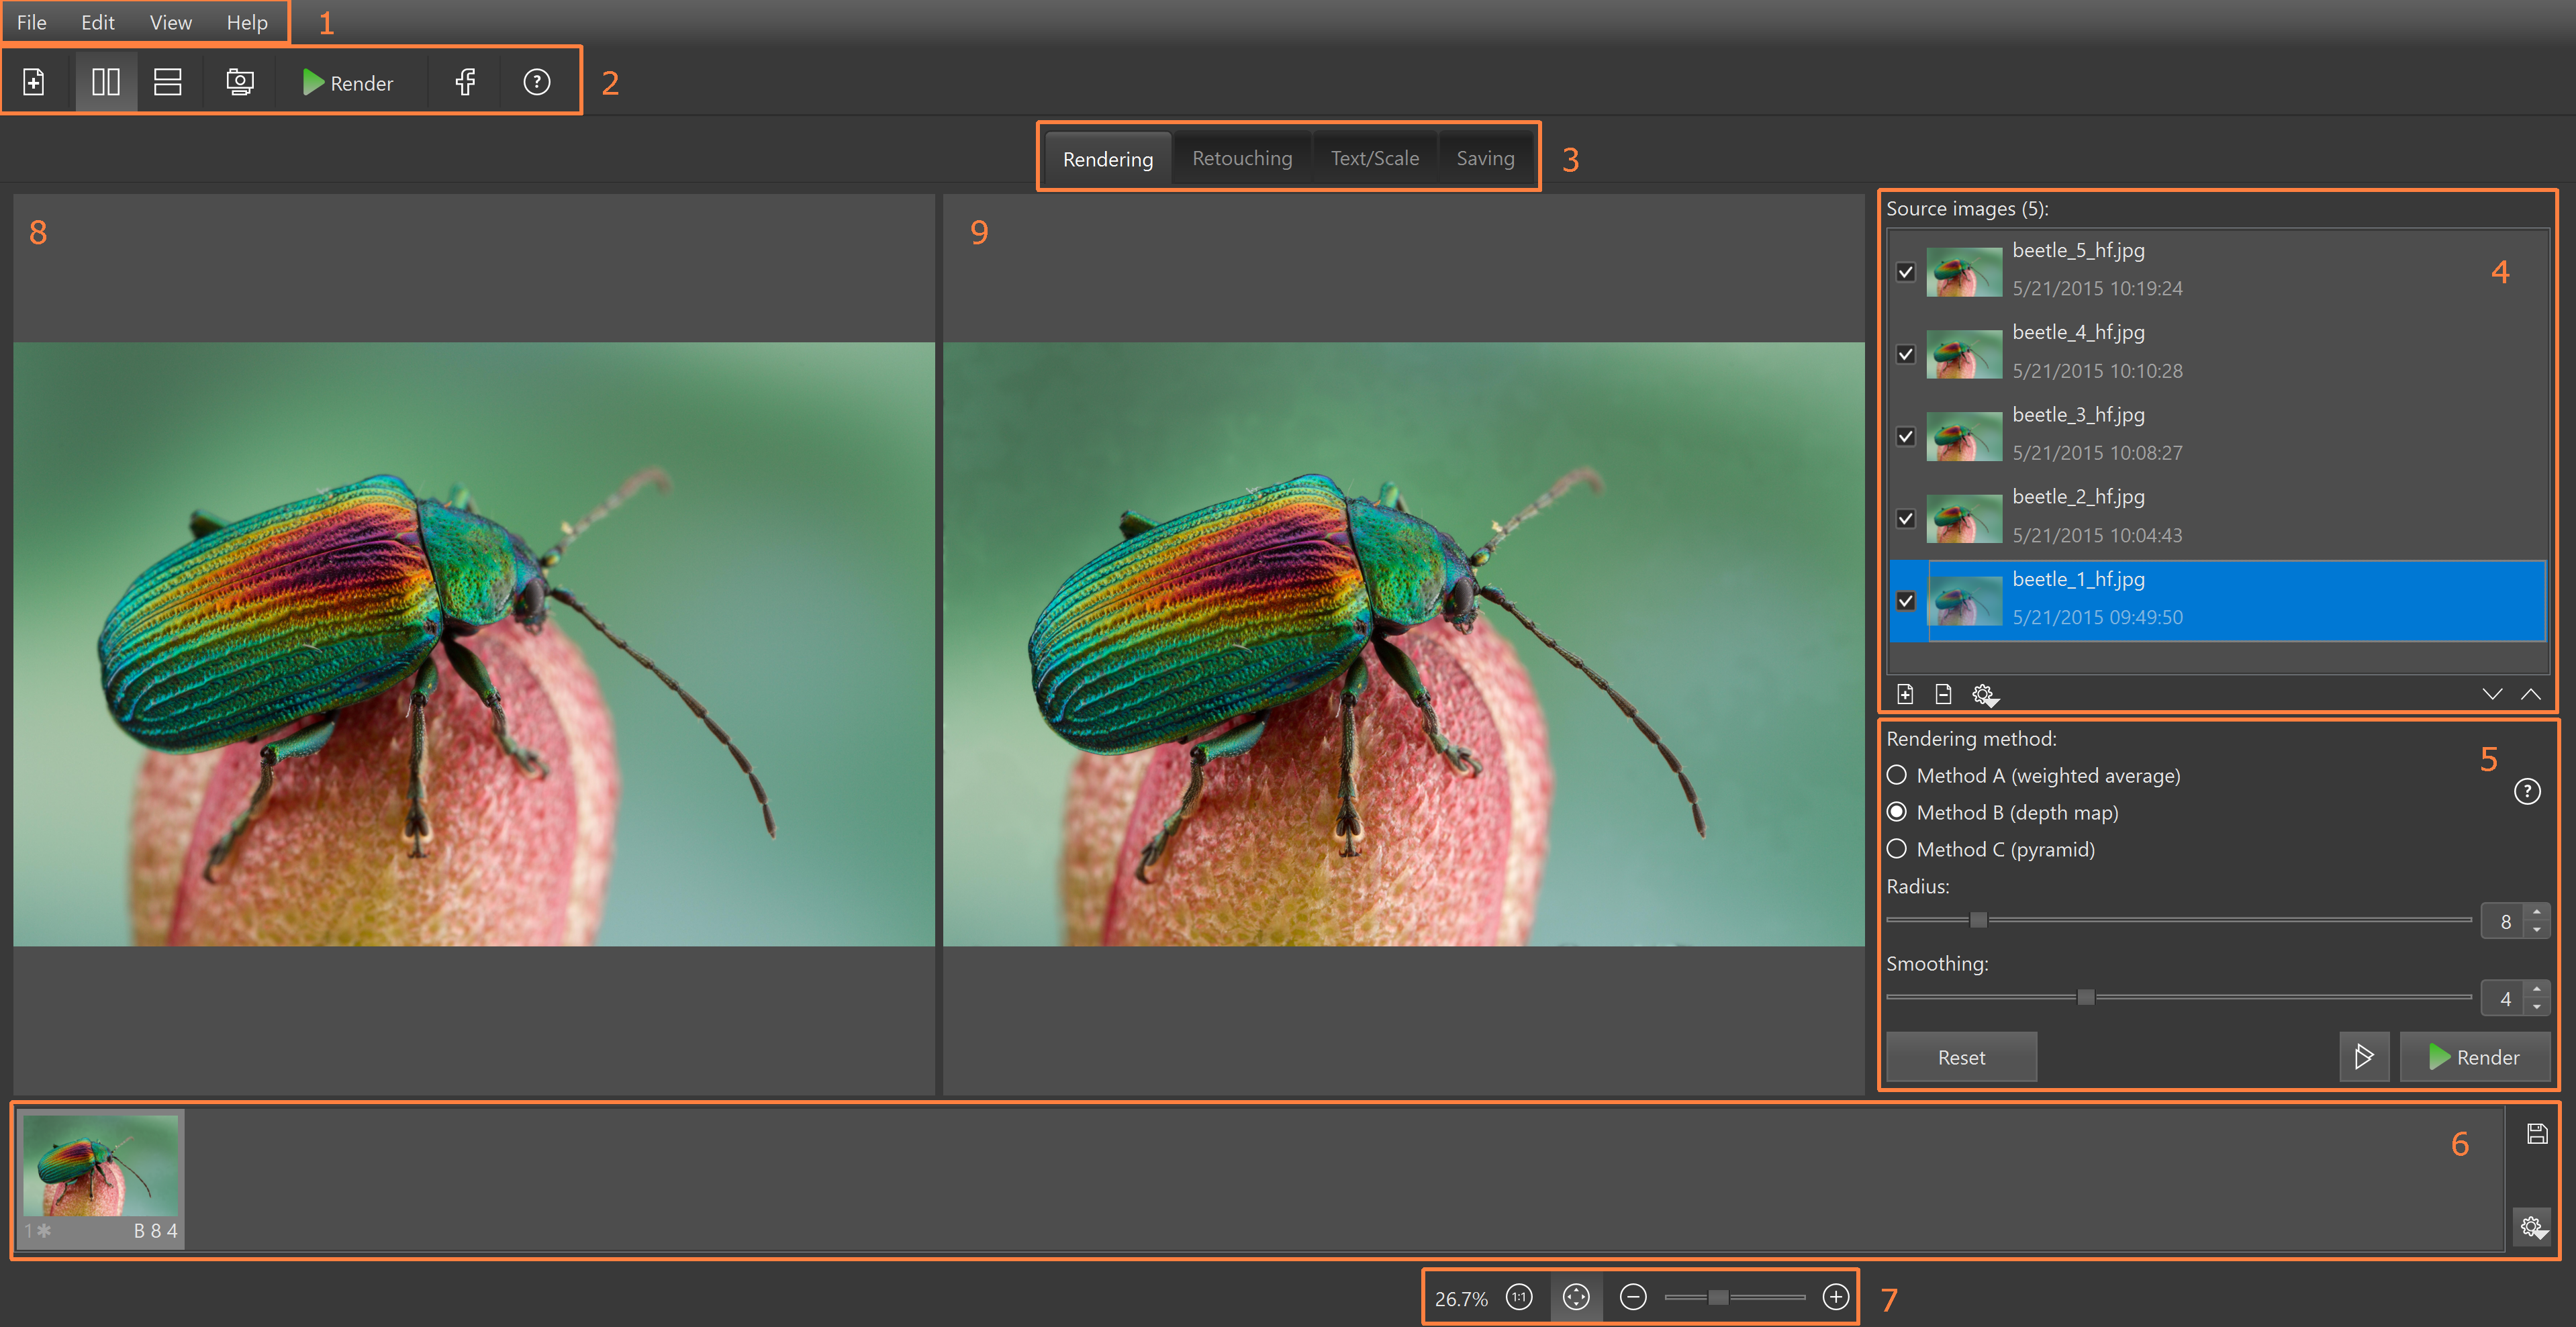
Task: Open the Facebook icon in toolbar
Action: (x=465, y=82)
